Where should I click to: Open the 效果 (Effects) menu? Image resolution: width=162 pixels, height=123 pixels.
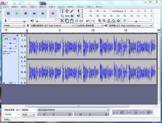(71, 7)
